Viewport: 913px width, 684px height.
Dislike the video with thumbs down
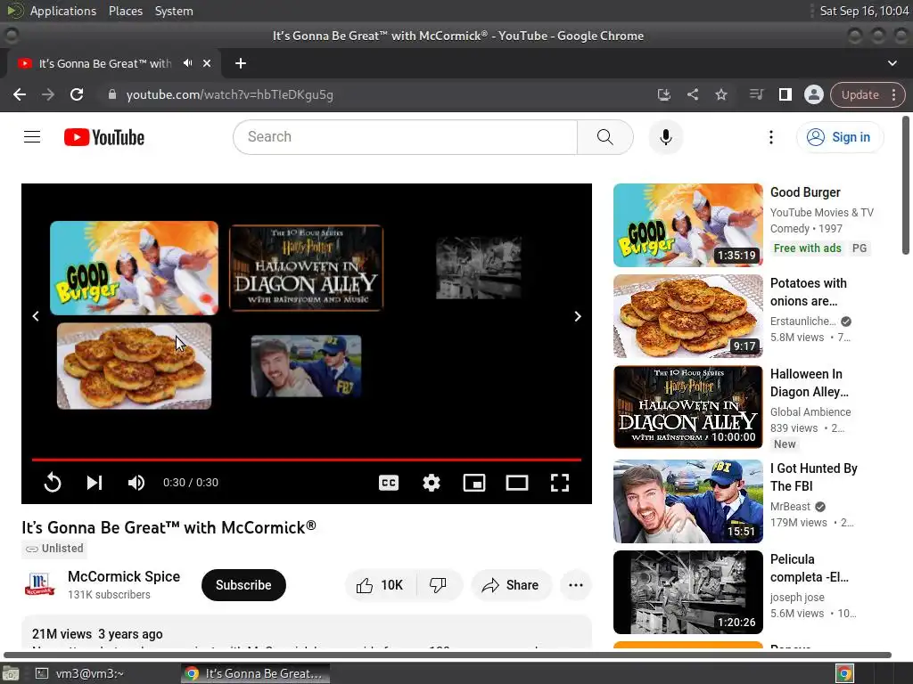coord(438,585)
